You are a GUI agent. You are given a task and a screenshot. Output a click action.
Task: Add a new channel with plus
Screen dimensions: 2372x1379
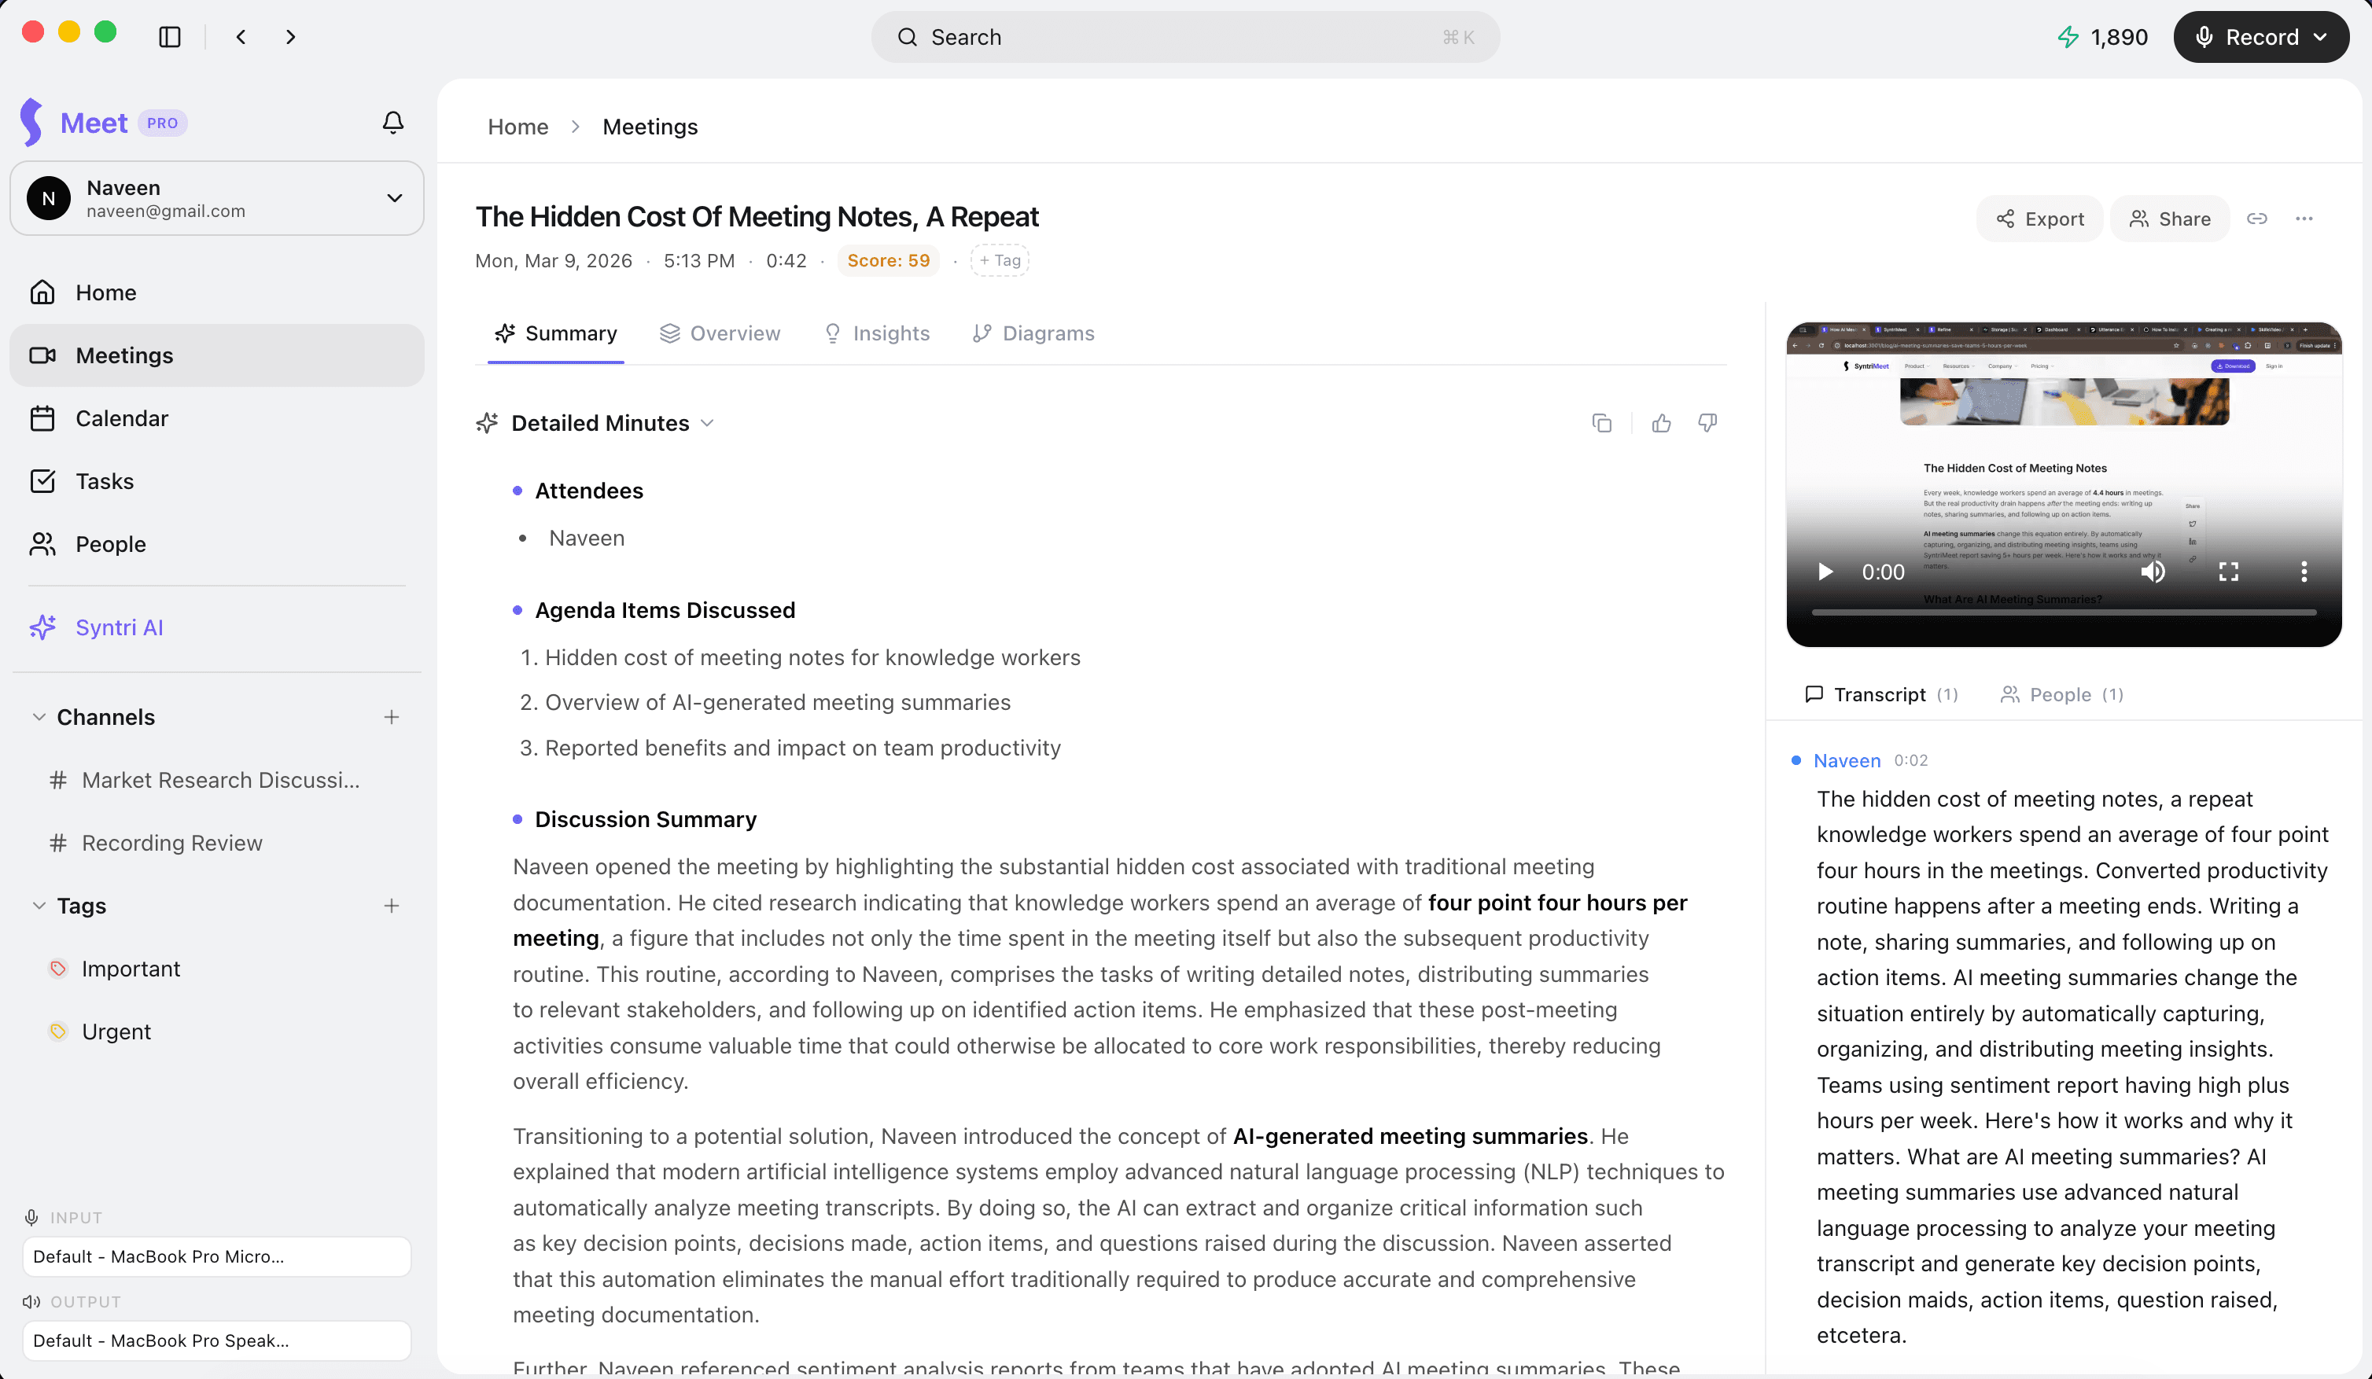point(392,717)
